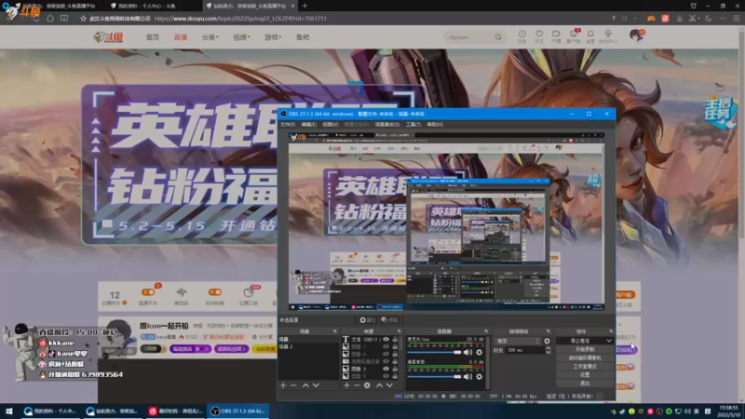Click the search magnifier in Douyu search box
The width and height of the screenshot is (745, 419).
point(498,37)
